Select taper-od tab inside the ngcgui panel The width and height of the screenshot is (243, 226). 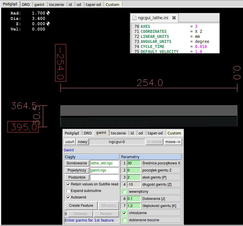coord(155,133)
